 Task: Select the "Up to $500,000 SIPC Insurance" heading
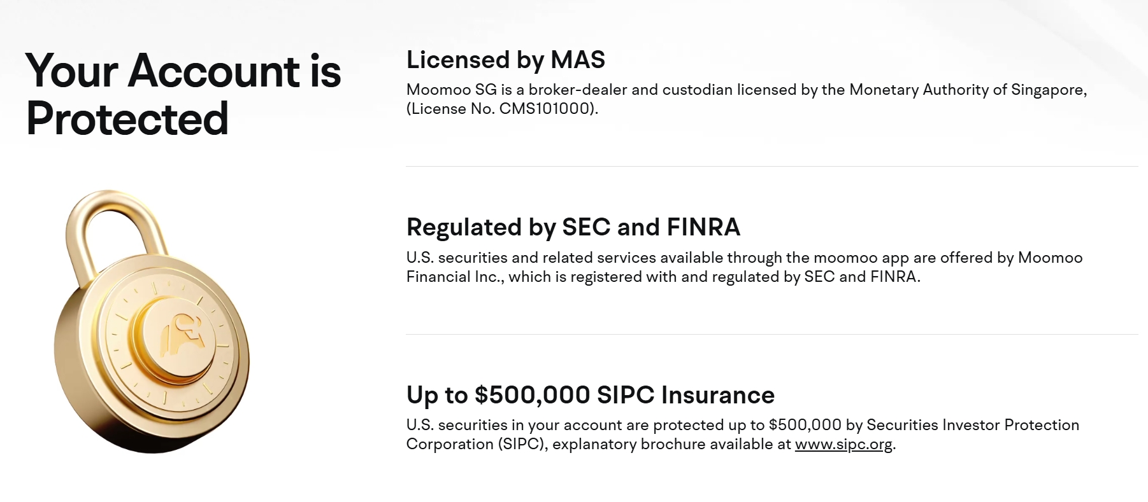tap(591, 395)
